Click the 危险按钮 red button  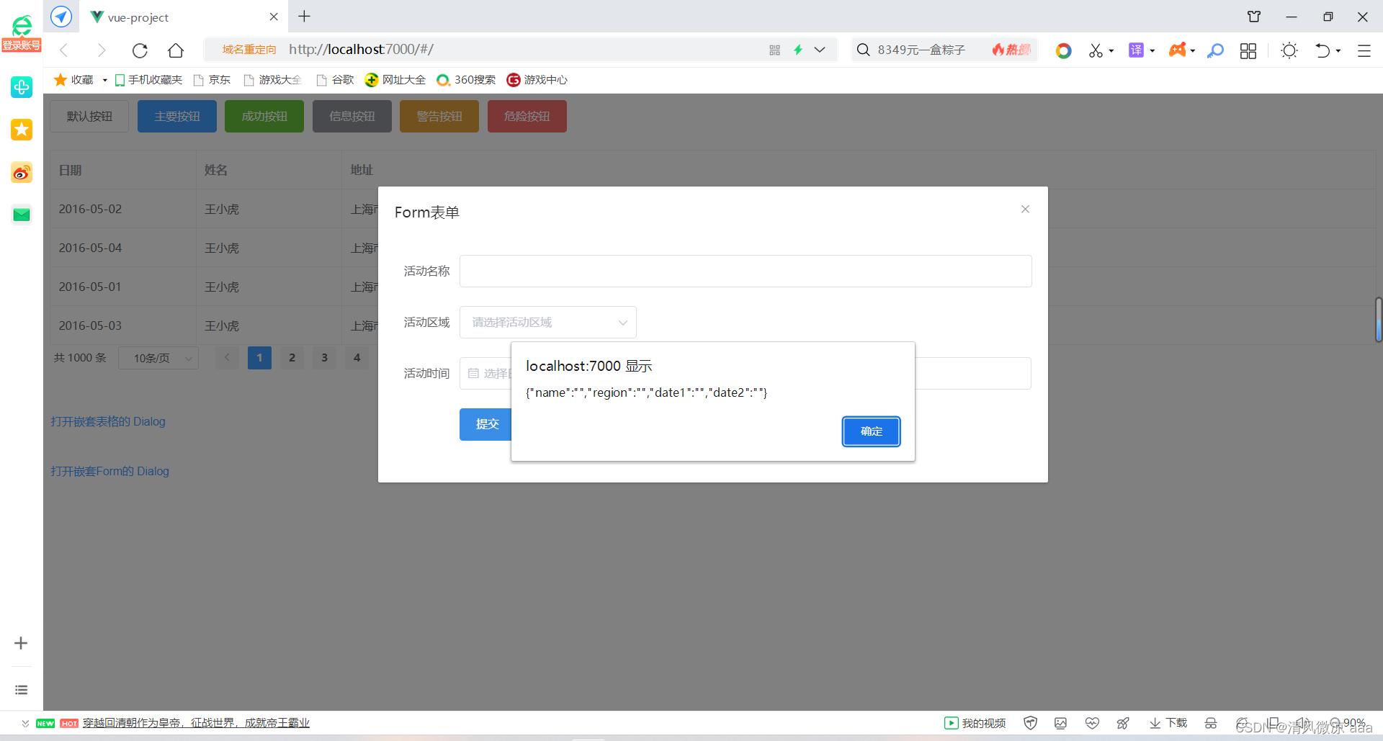(527, 116)
